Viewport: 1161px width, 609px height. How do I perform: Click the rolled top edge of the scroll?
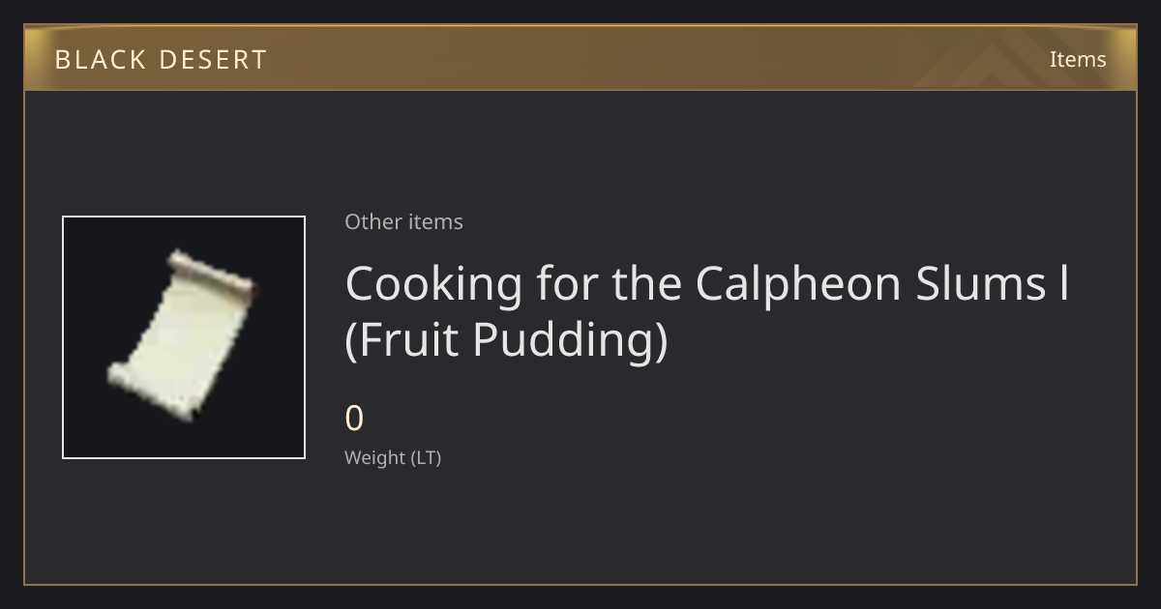pos(211,274)
